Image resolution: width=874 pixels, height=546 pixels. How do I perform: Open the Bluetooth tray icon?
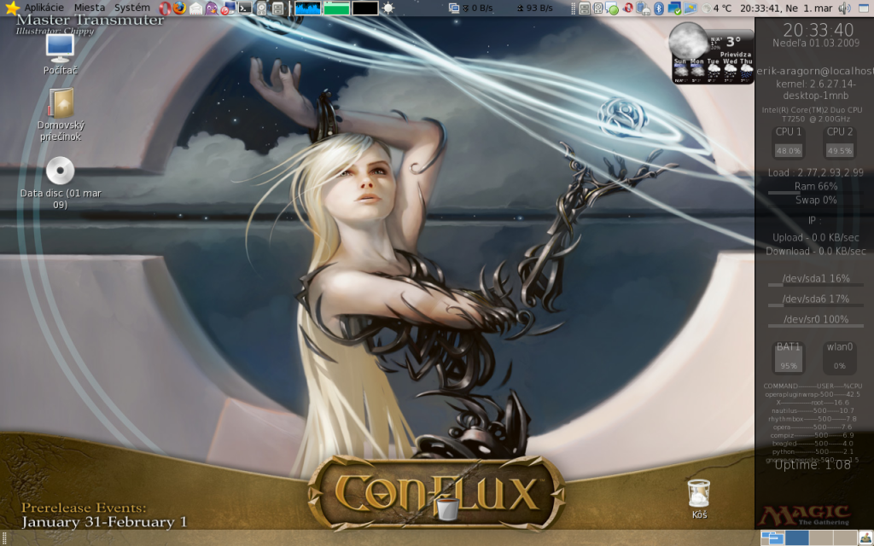[659, 8]
